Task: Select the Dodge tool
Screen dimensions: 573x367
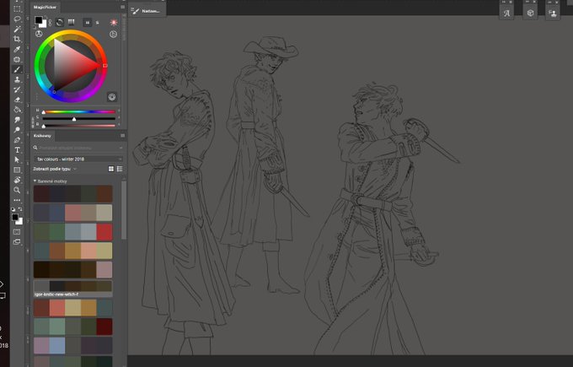Action: coord(17,130)
